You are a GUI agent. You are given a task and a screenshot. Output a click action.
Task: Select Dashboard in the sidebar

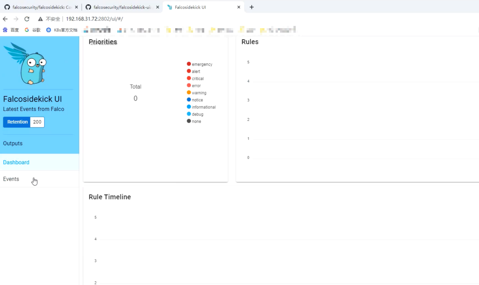point(39,162)
